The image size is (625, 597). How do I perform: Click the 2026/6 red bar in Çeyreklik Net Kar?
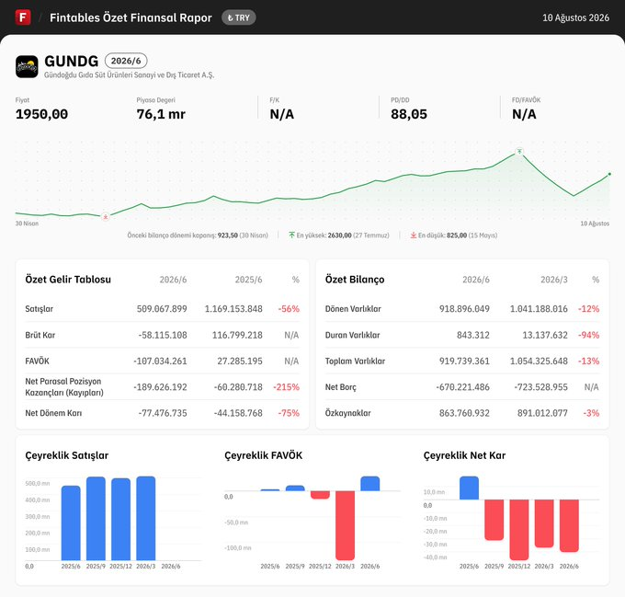(x=569, y=525)
